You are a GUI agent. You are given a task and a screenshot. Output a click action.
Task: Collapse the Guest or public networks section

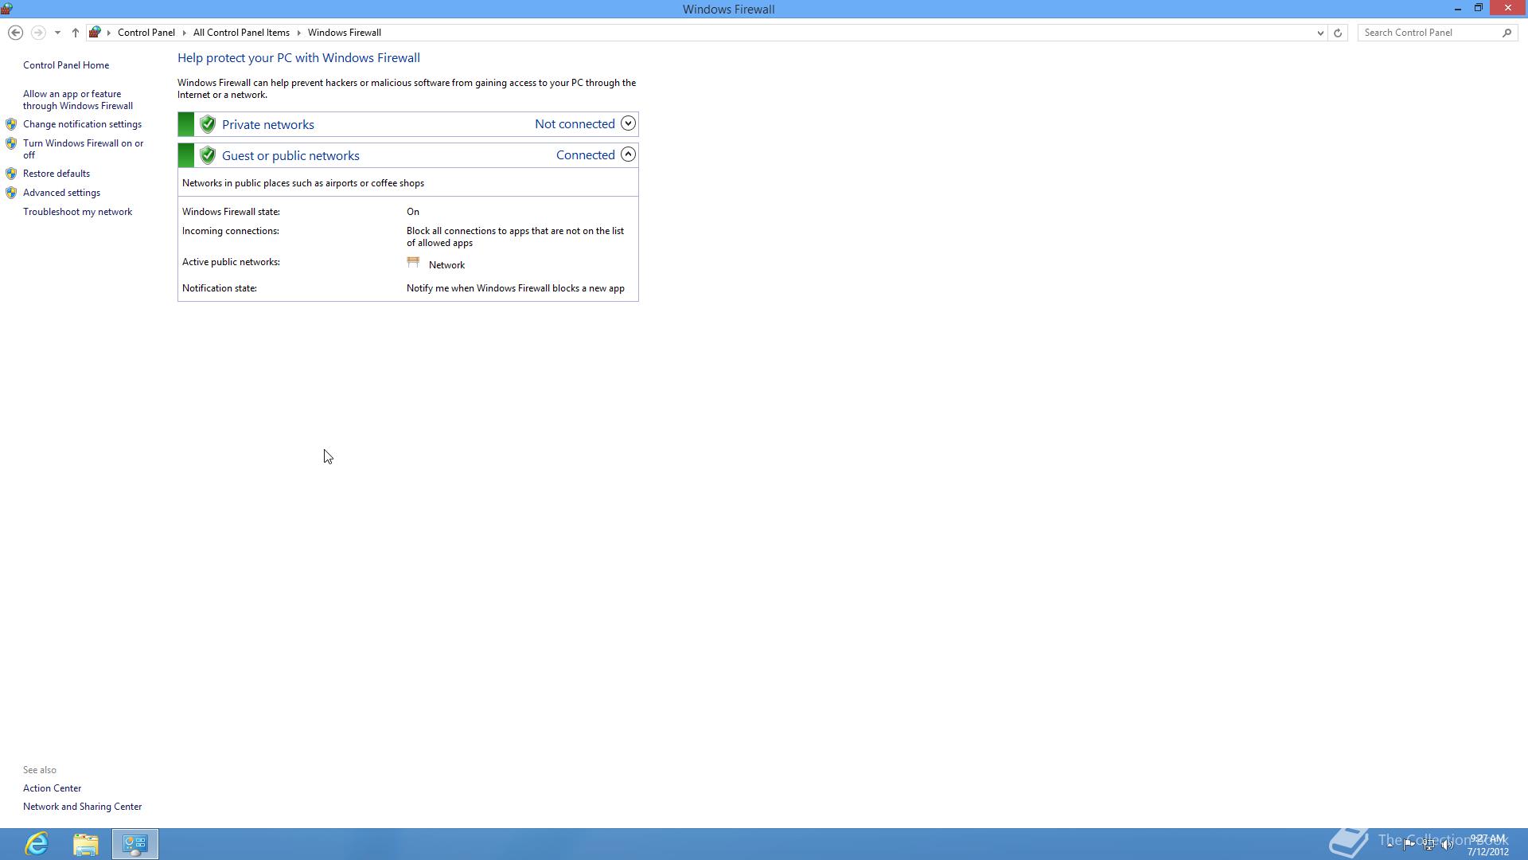[x=628, y=154]
